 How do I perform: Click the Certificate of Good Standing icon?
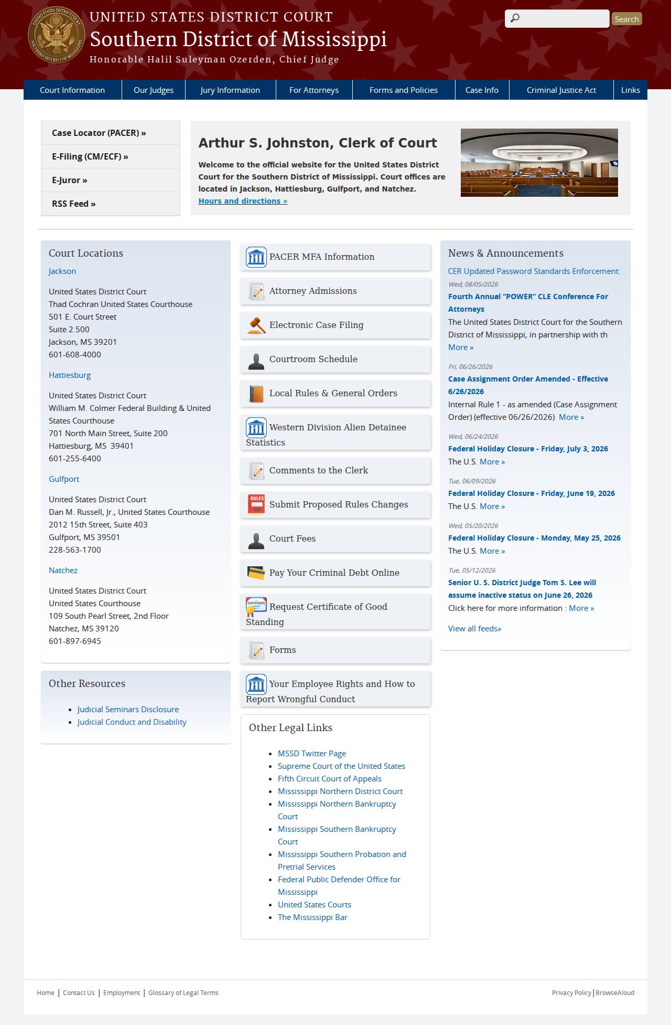click(256, 607)
